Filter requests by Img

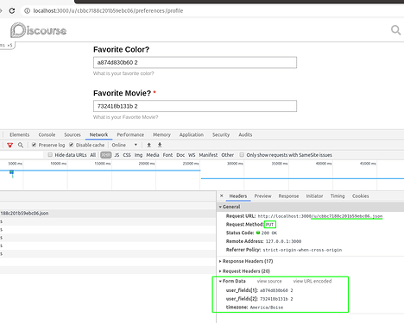coord(138,155)
